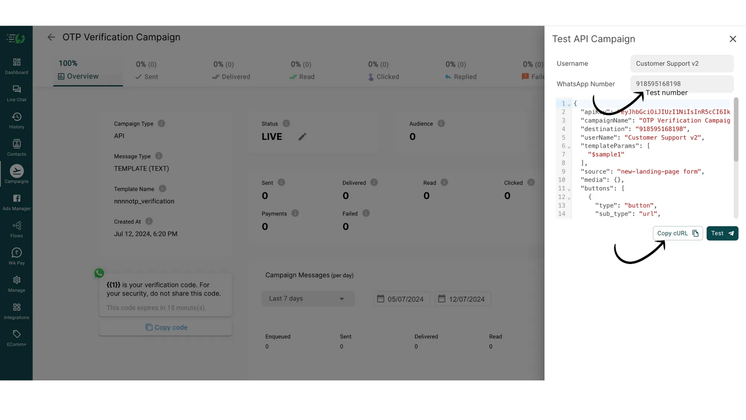Screen dimensions: 746x420
Task: Open Ads Manager in the sidebar
Action: click(x=16, y=202)
